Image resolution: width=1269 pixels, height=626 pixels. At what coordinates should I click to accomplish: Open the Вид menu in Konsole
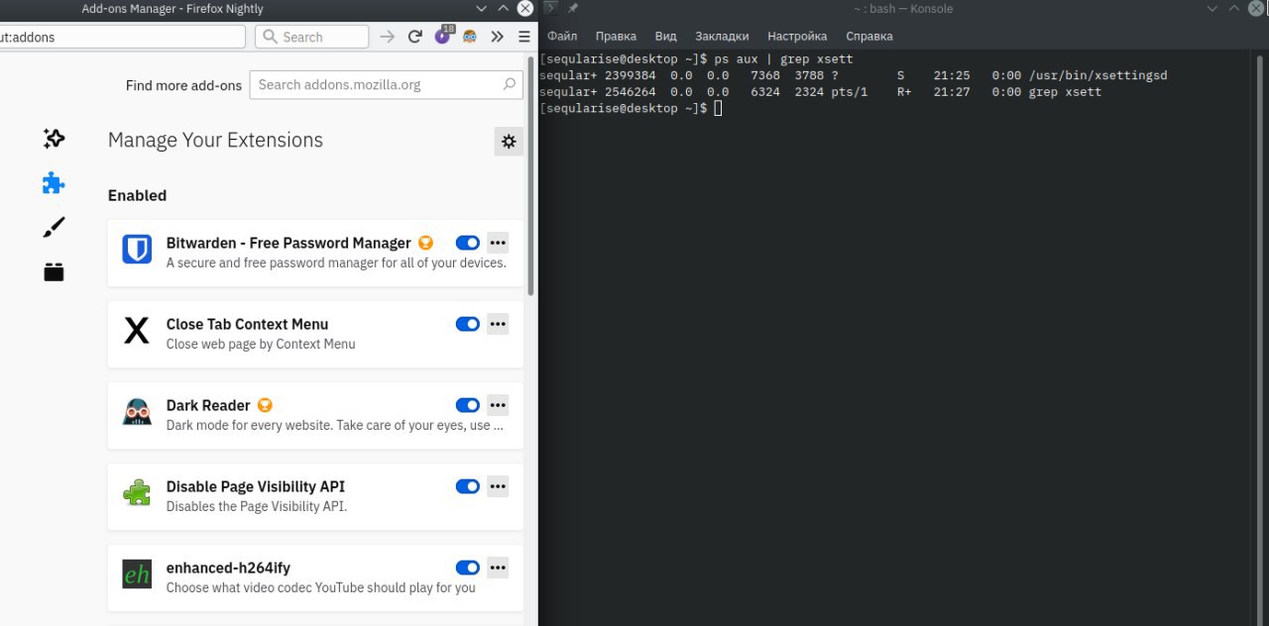coord(665,36)
